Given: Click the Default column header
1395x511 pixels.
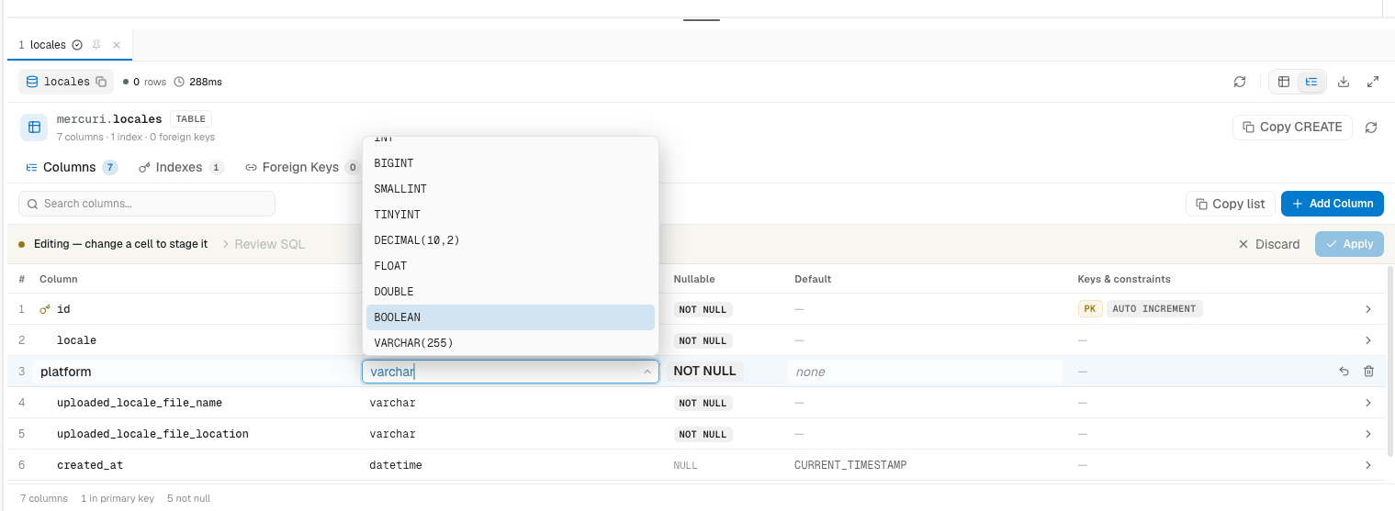Looking at the screenshot, I should 813,279.
